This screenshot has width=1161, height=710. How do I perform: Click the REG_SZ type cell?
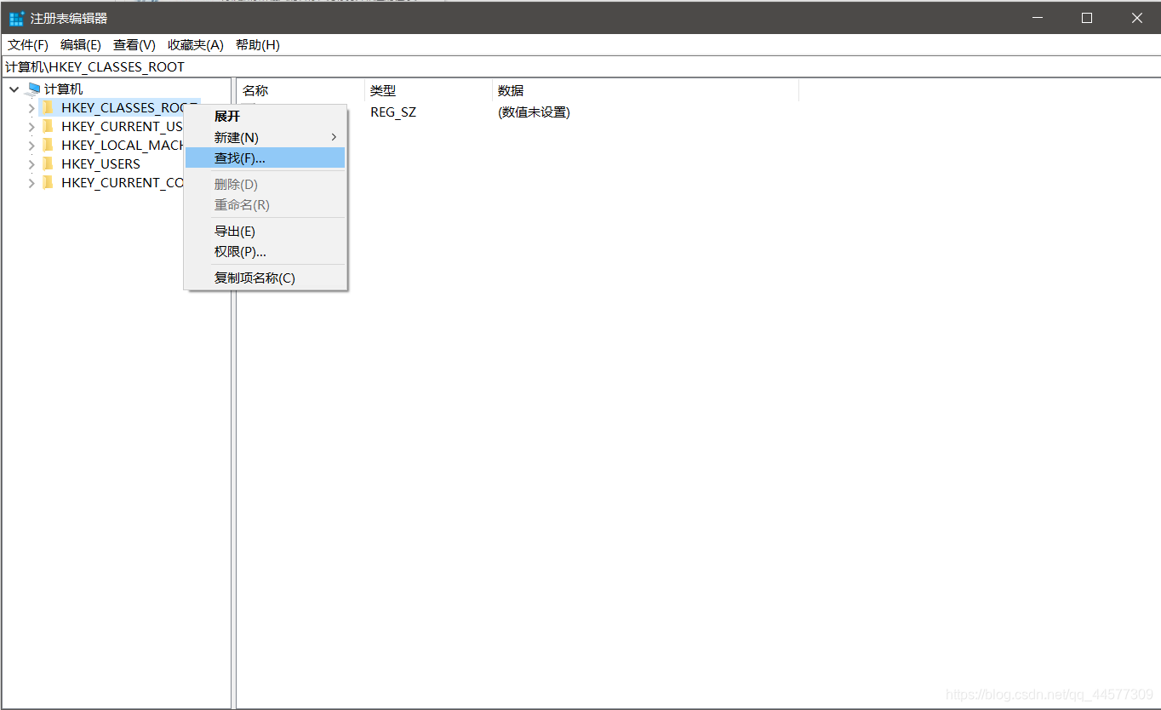coord(393,112)
